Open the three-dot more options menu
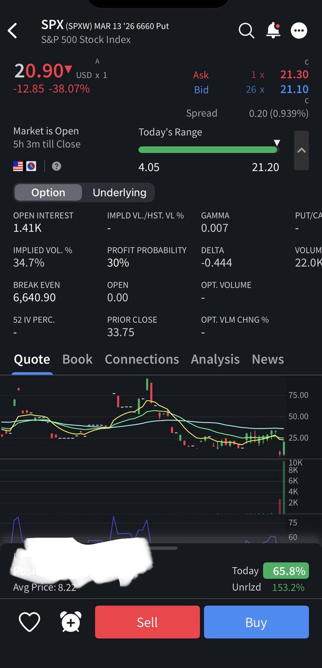This screenshot has height=668, width=322. (x=299, y=31)
